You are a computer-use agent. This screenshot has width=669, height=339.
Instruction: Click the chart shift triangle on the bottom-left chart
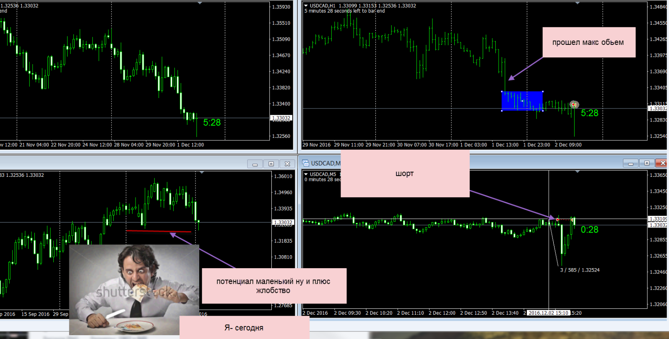point(202,173)
